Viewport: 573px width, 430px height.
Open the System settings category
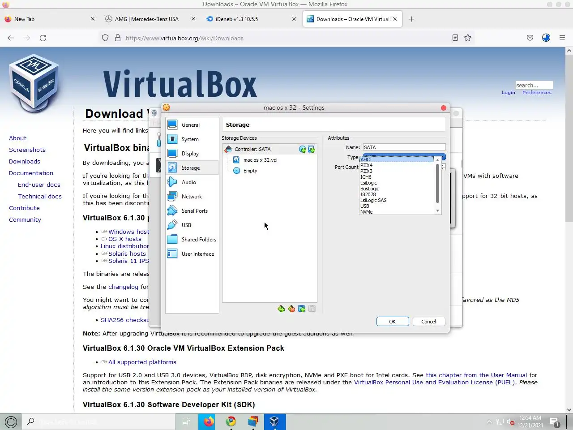(192, 139)
